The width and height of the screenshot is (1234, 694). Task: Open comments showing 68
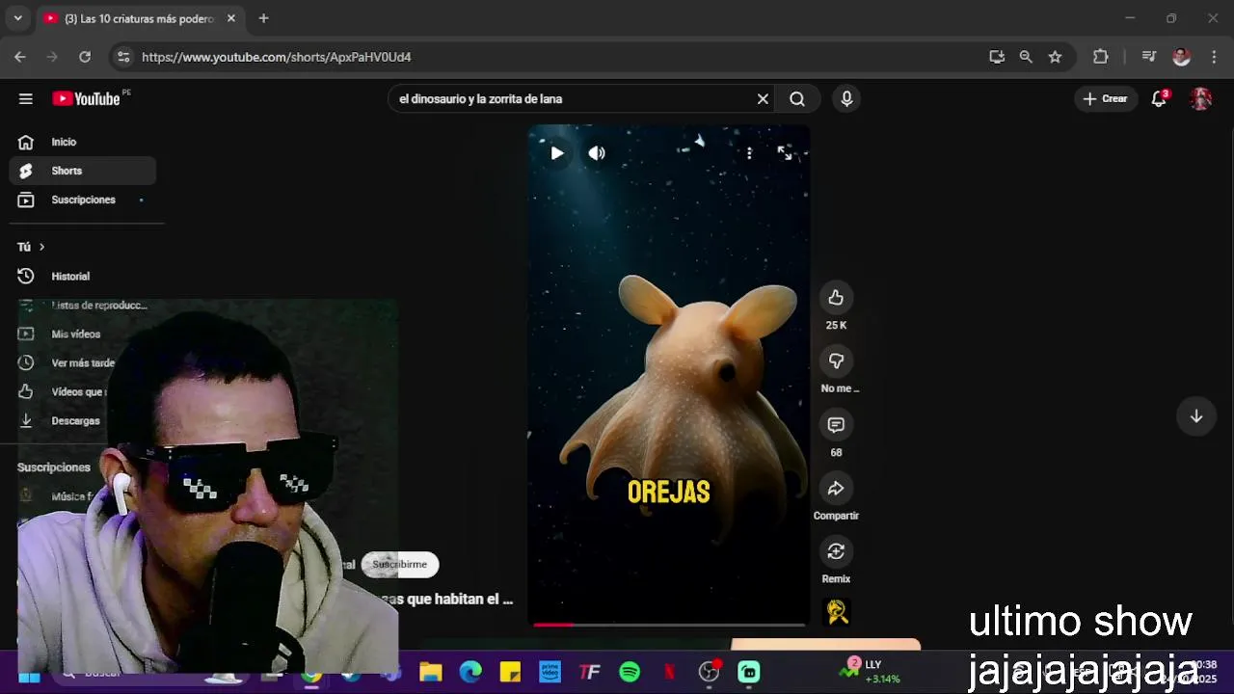tap(836, 425)
